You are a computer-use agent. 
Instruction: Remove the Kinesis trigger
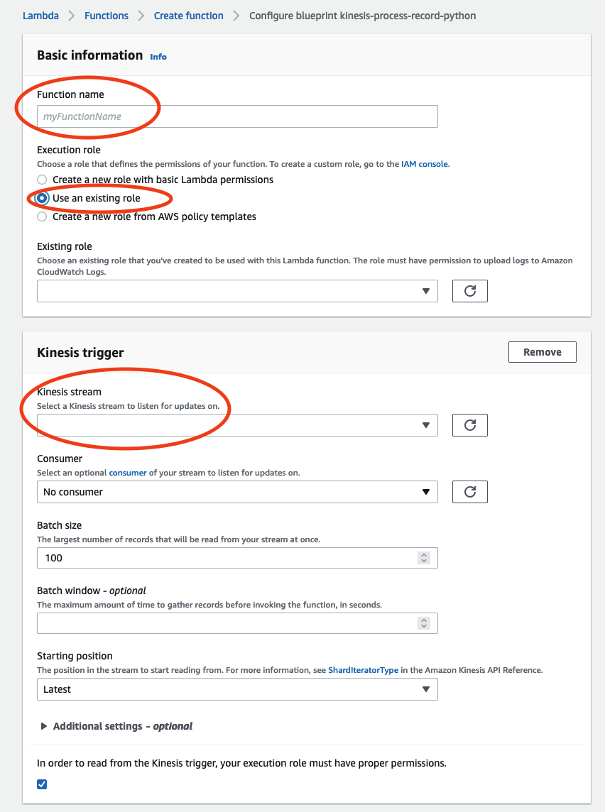tap(542, 351)
